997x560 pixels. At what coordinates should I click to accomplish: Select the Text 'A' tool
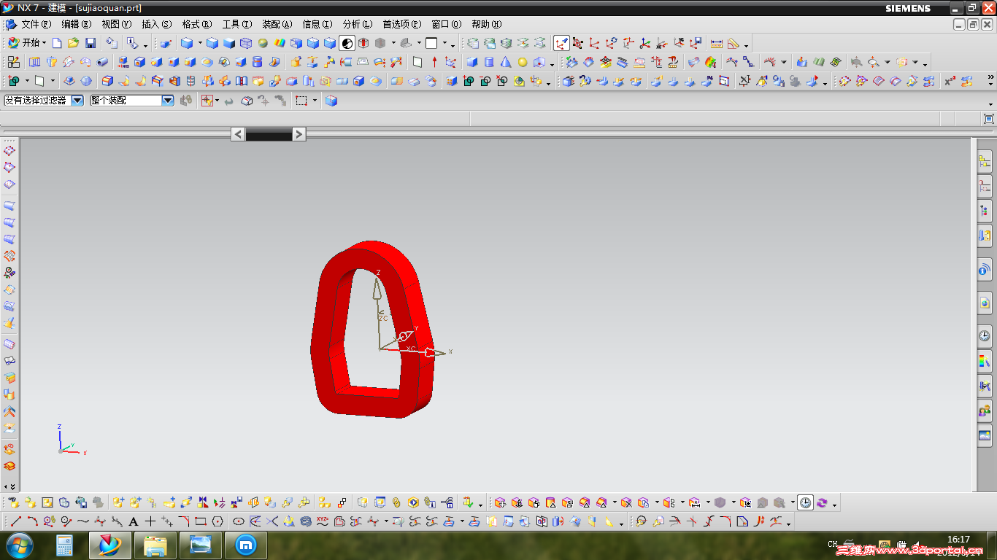coord(134,521)
